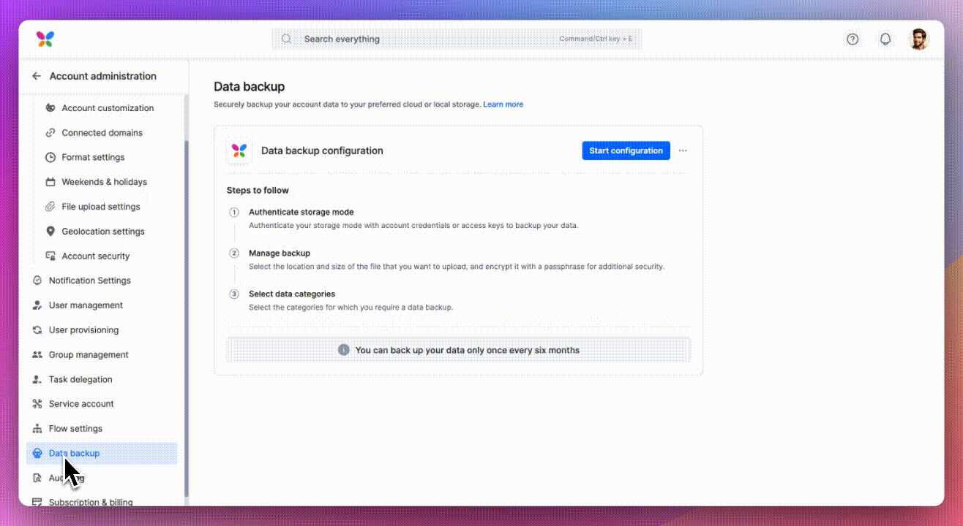Click the Notification Settings icon

[x=37, y=281]
